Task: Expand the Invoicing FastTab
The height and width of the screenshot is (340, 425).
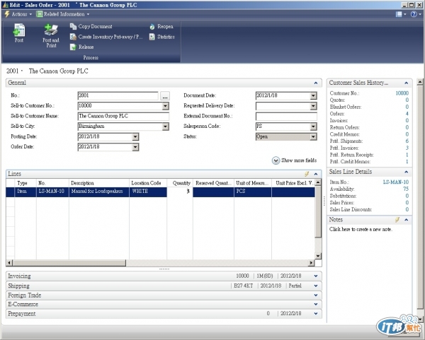Action: 316,276
